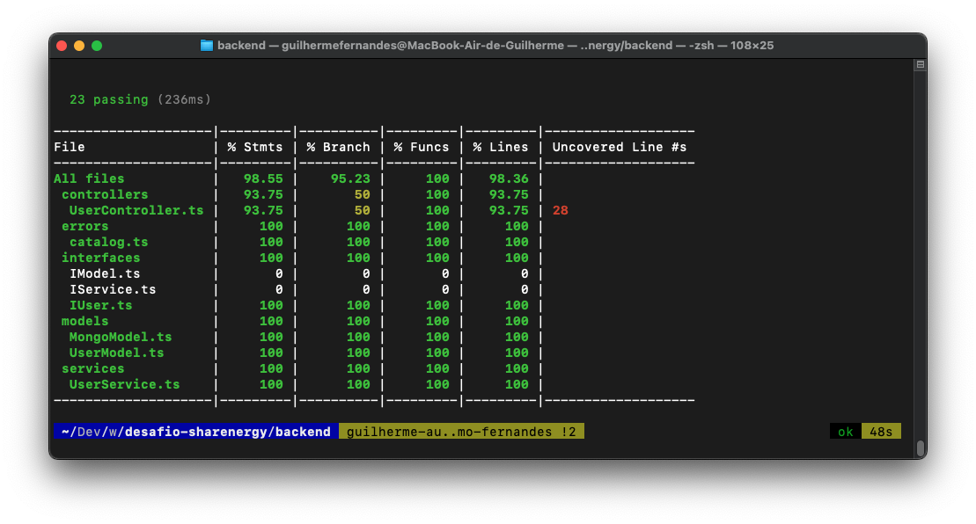Click the 95.23 branch value for All files

(x=349, y=179)
